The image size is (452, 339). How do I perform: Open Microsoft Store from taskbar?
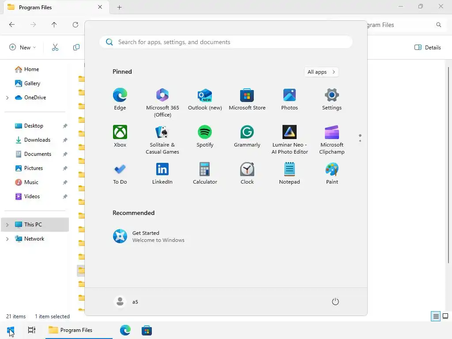coord(147,330)
